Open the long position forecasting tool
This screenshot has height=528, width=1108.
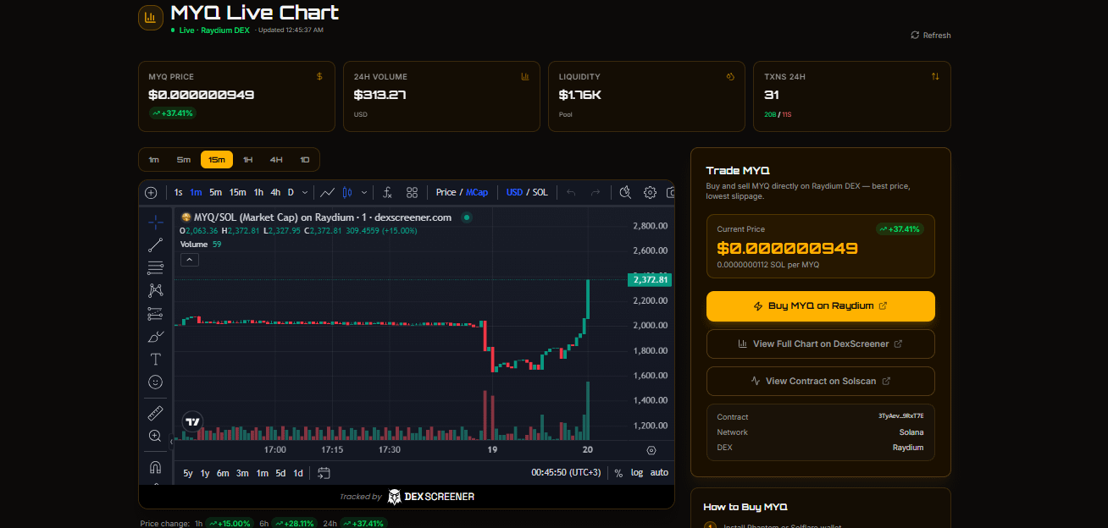[156, 313]
